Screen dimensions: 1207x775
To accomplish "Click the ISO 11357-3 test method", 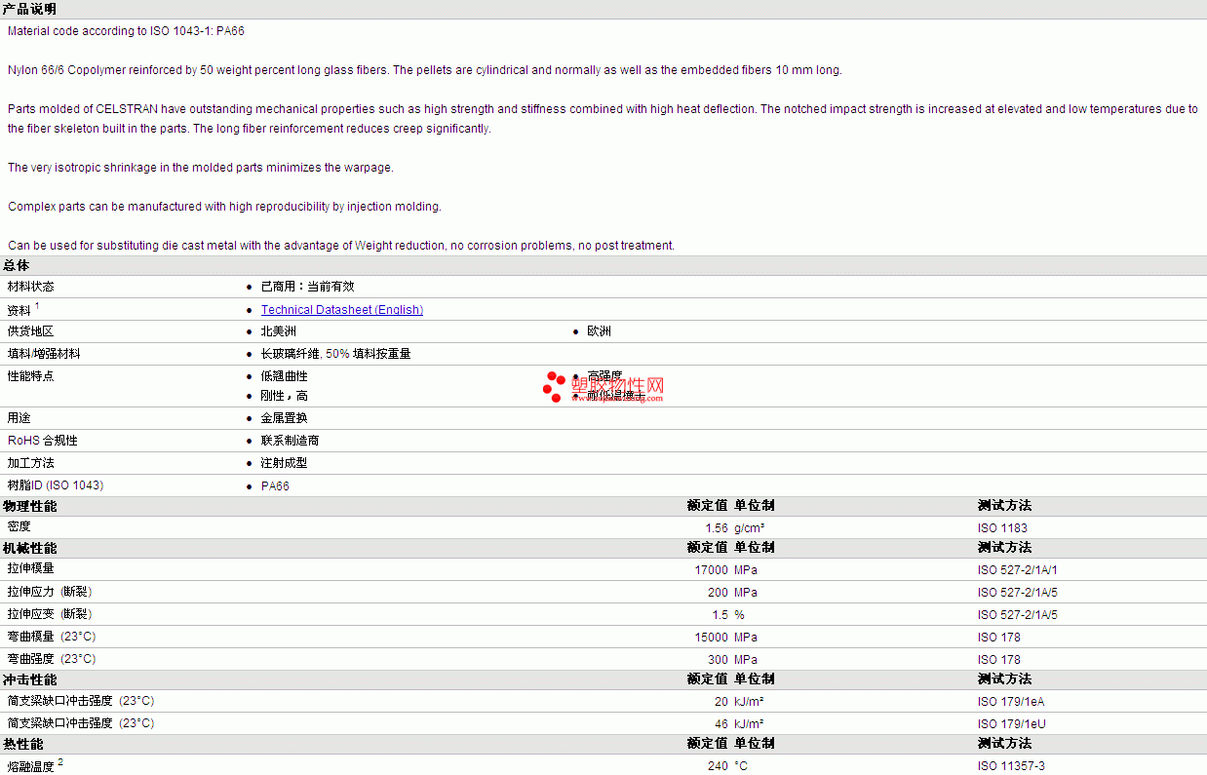I will (1012, 766).
